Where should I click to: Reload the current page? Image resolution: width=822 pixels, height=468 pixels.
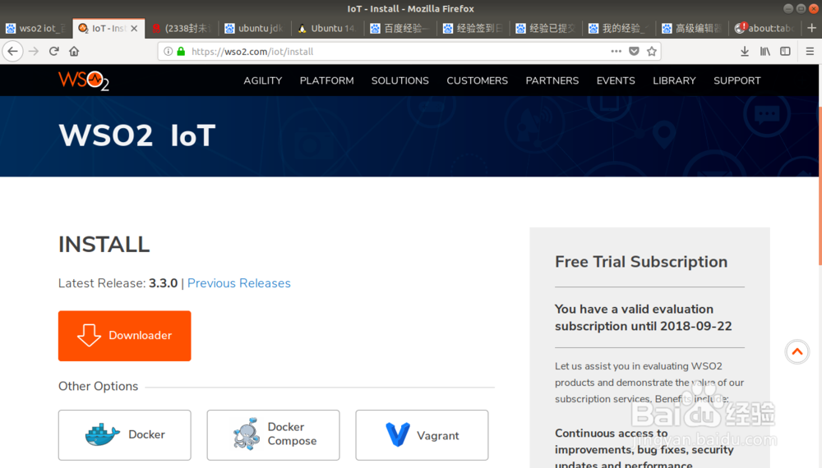click(x=53, y=51)
